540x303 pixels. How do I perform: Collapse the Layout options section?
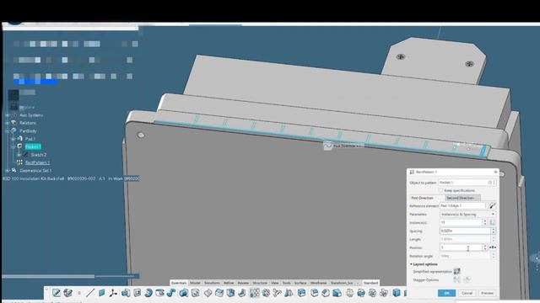tap(411, 264)
